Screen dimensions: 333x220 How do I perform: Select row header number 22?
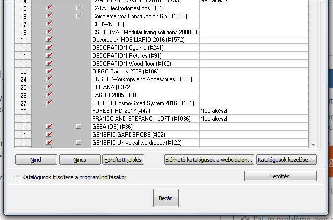click(x=23, y=64)
